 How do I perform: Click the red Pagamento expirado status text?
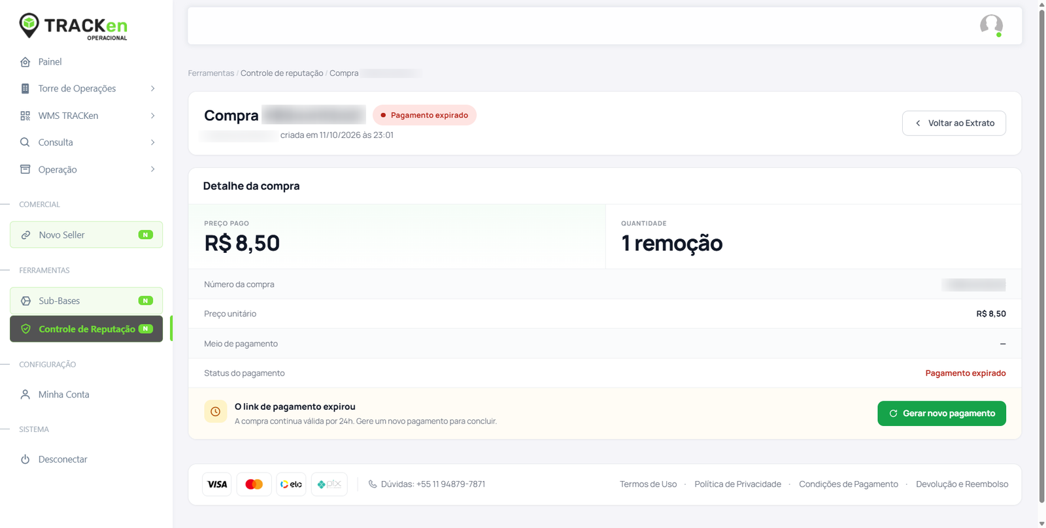(966, 373)
